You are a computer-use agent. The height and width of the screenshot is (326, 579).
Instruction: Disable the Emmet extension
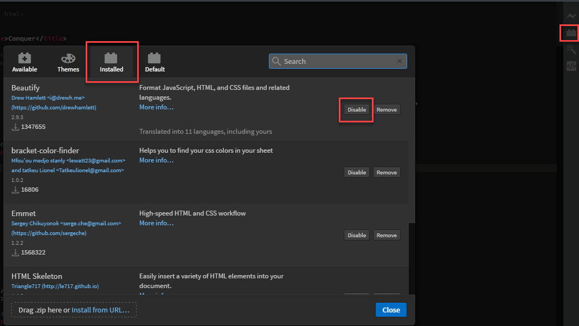point(357,235)
